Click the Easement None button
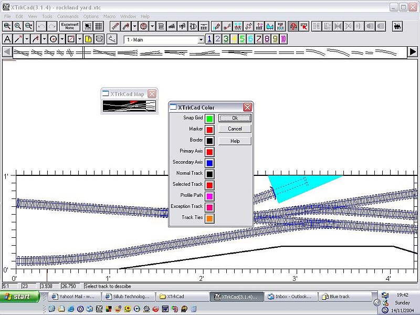 (70, 26)
